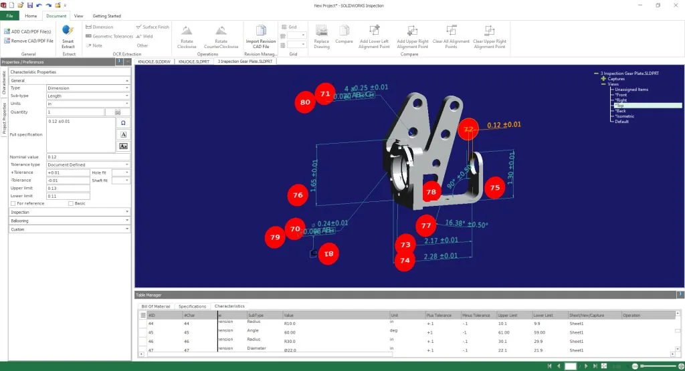The height and width of the screenshot is (371, 685).
Task: Open the View ribbon tab
Action: click(x=78, y=15)
